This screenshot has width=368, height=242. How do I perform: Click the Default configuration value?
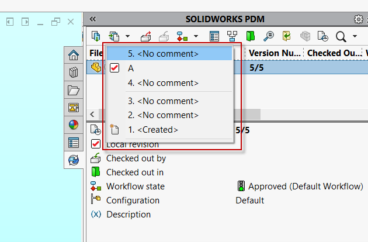tap(250, 200)
